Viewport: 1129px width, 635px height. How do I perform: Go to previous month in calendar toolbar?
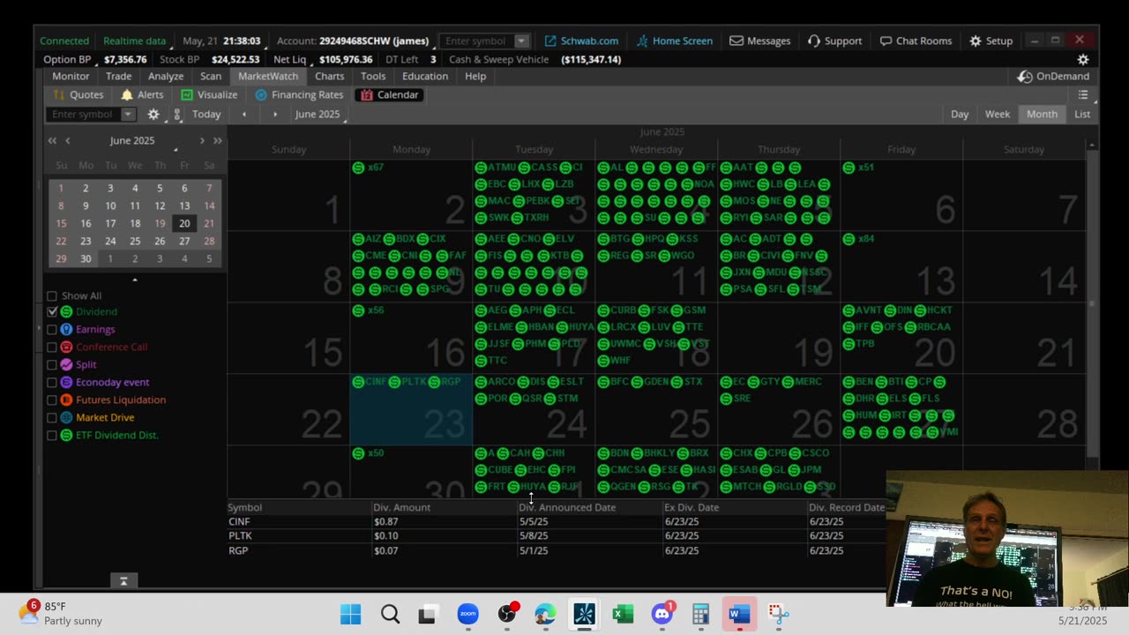[244, 115]
